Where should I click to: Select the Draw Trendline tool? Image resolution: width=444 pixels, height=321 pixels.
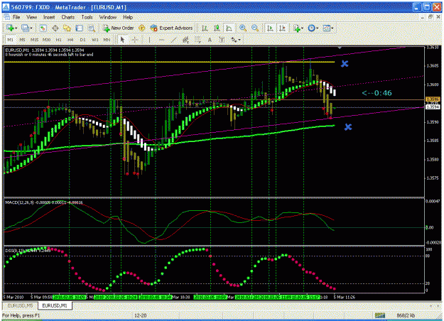point(173,40)
